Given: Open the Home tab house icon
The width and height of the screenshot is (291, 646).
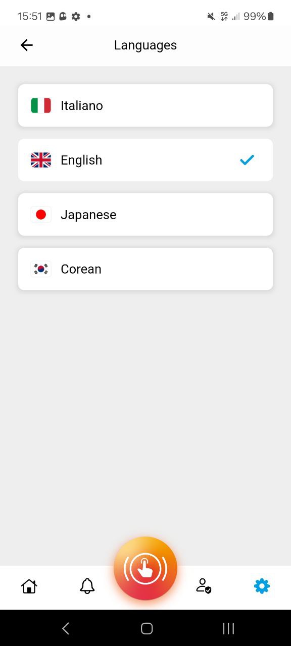Looking at the screenshot, I should pyautogui.click(x=29, y=586).
